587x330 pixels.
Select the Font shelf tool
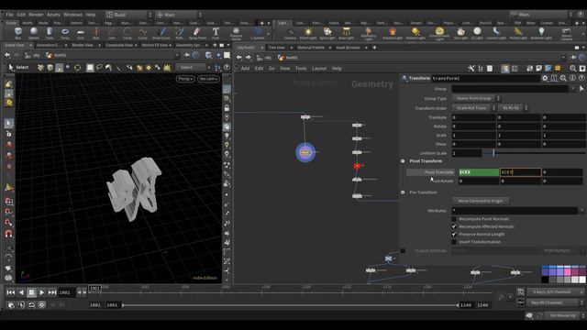point(216,33)
